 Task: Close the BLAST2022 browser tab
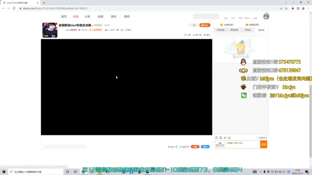tap(37, 3)
